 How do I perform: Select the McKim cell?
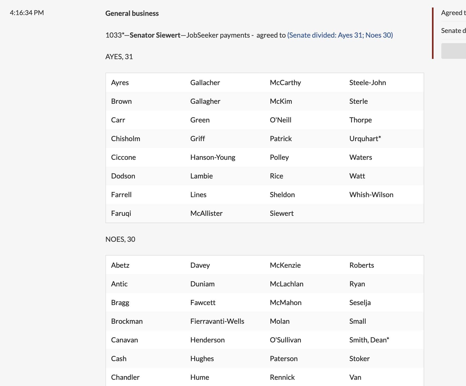pos(304,101)
